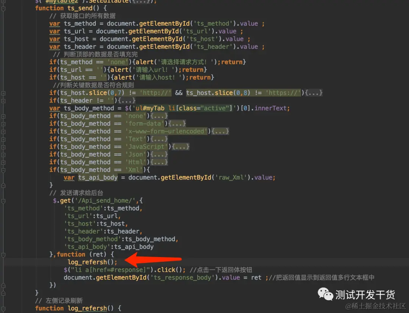Click the comment '// 判断顶部的数据是否填充完'
409x313 pixels.
click(x=95, y=54)
